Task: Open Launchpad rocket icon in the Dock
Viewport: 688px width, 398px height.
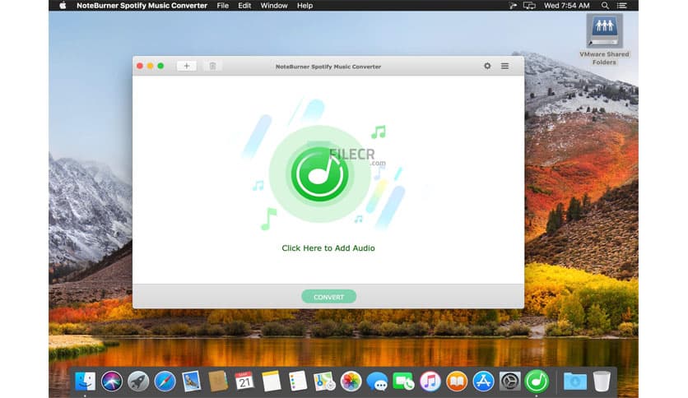Action: point(138,382)
